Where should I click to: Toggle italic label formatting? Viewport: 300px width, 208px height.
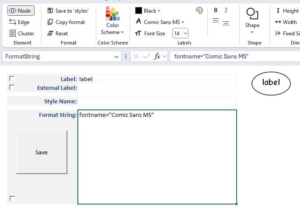tap(226, 10)
